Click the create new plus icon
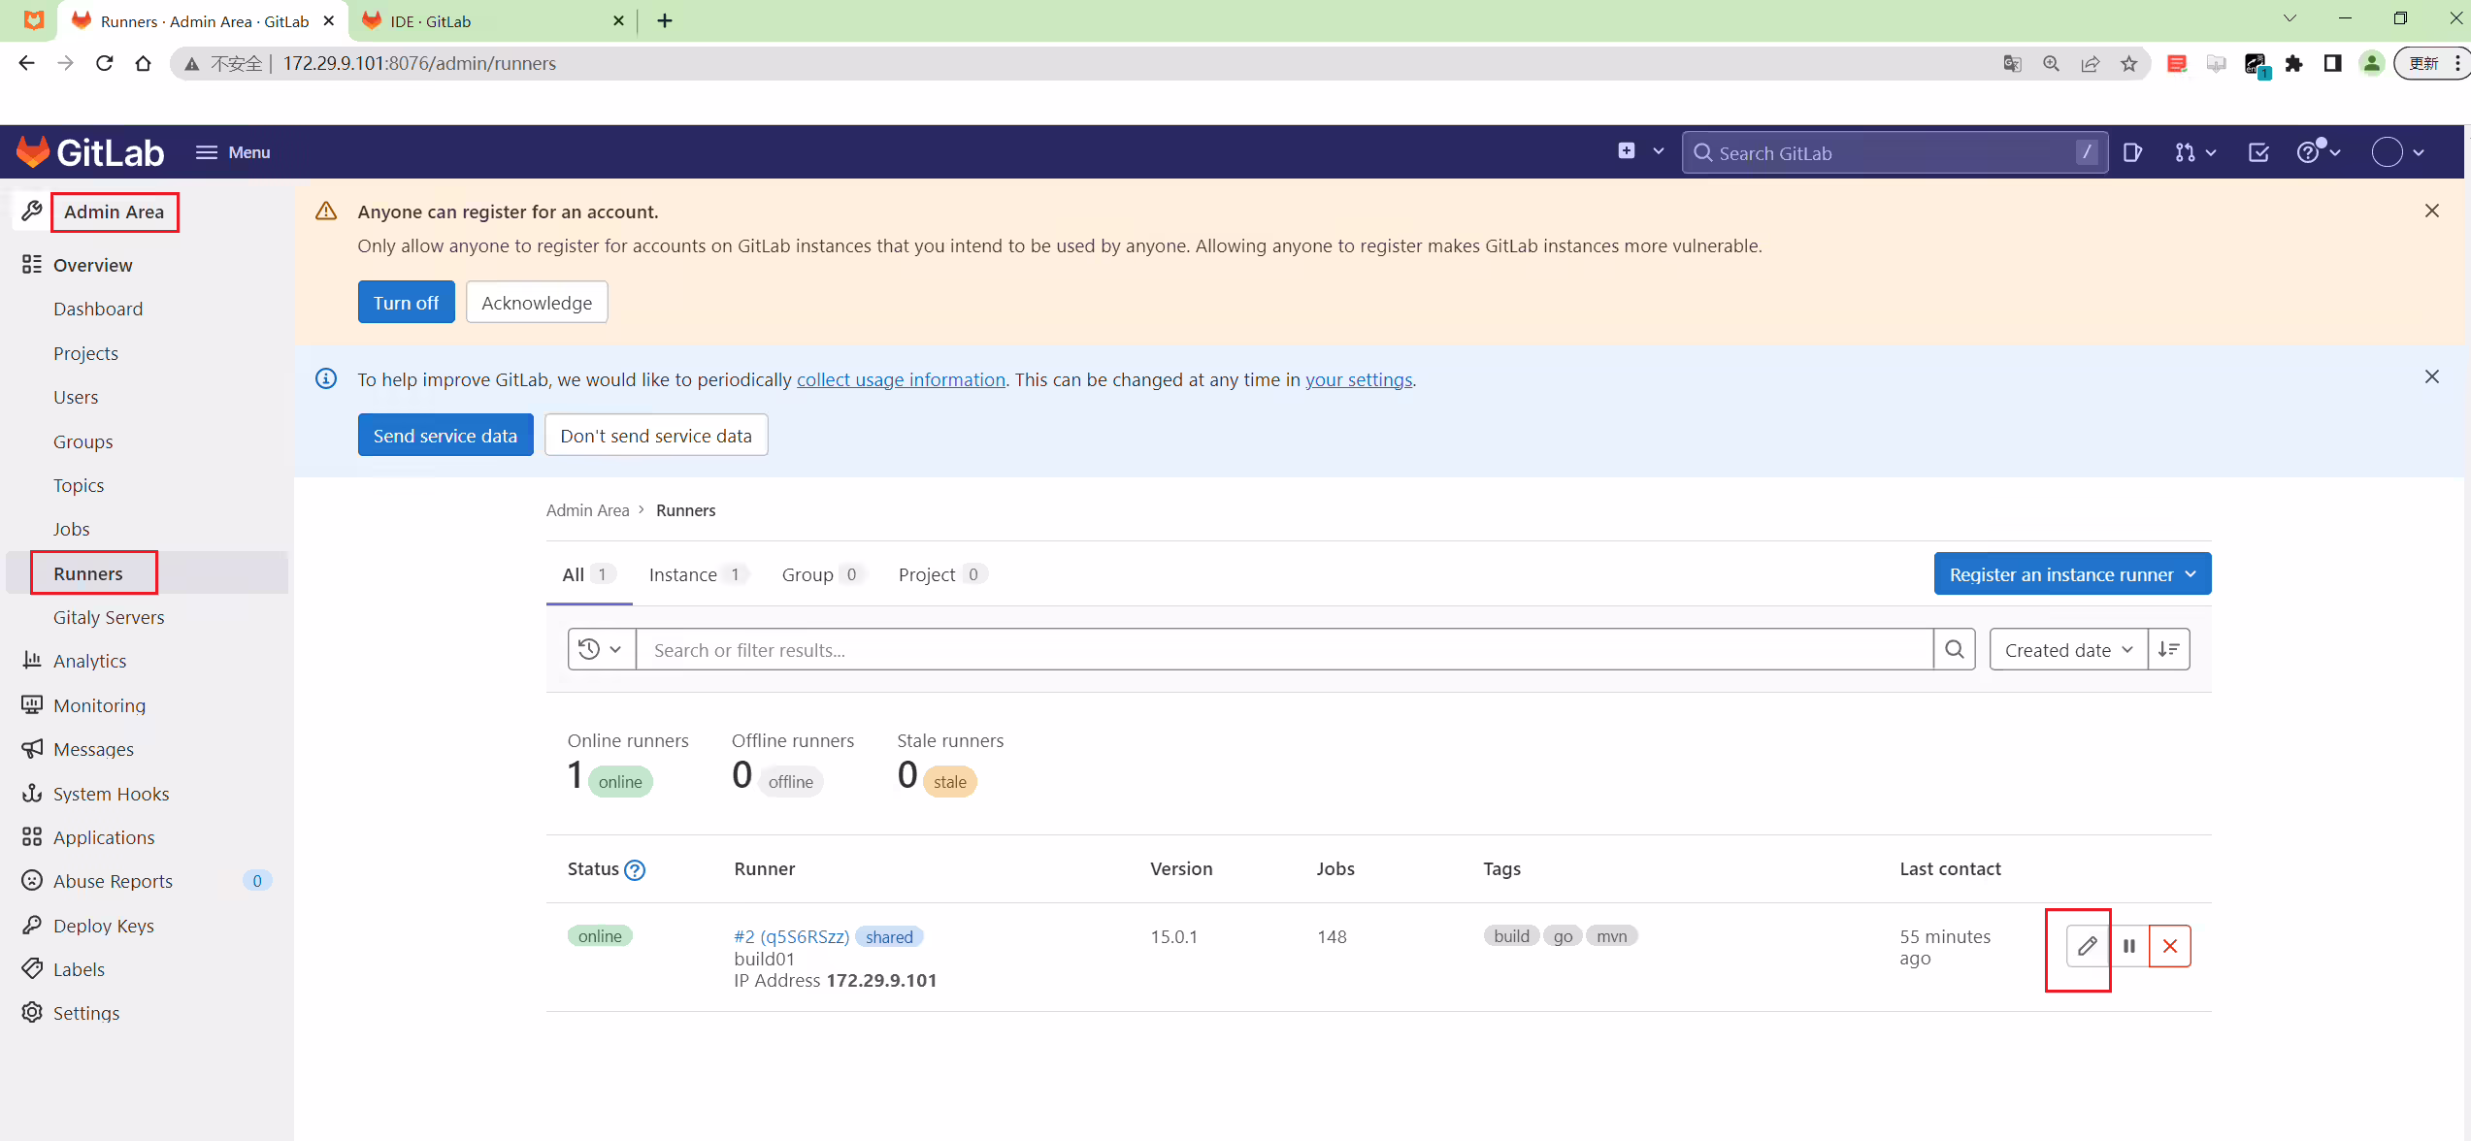Image resolution: width=2471 pixels, height=1141 pixels. point(1627,151)
